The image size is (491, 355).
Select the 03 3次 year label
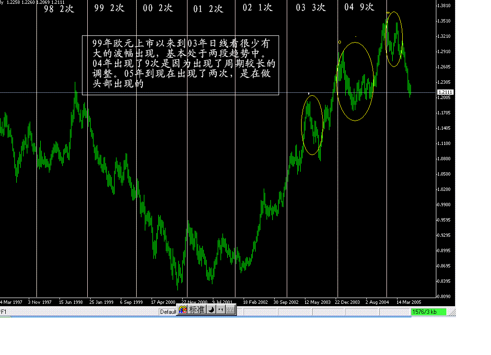pos(311,8)
